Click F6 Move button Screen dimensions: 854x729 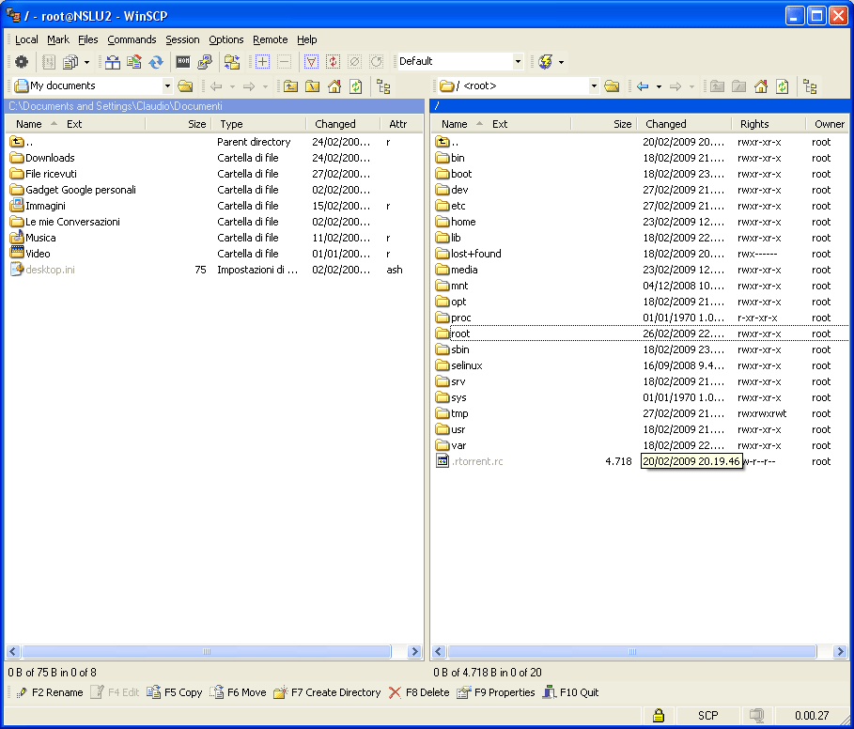[238, 692]
